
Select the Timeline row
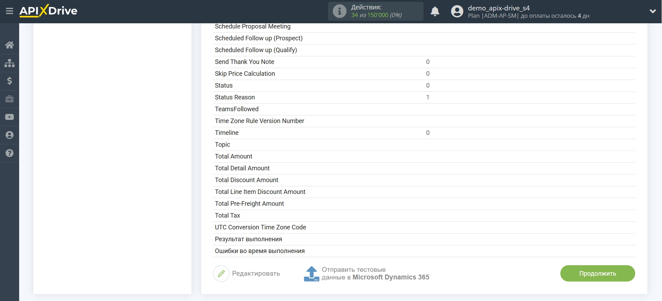[424, 133]
